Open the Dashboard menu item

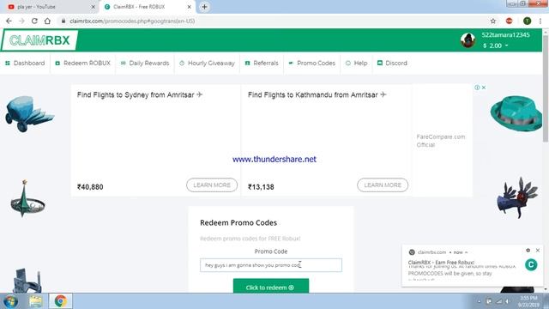point(25,63)
